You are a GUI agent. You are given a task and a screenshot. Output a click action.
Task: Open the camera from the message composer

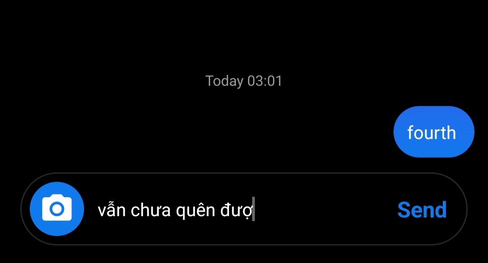coord(57,209)
